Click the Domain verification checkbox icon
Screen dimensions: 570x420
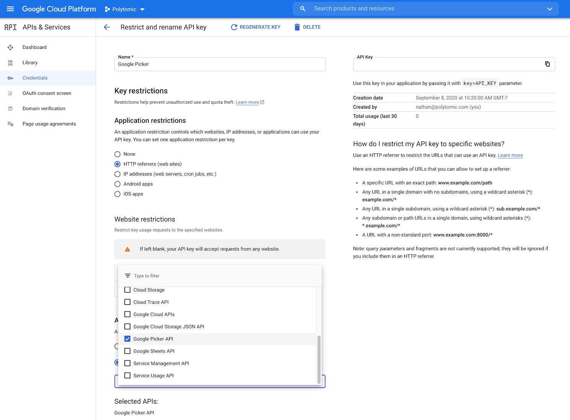[10, 109]
